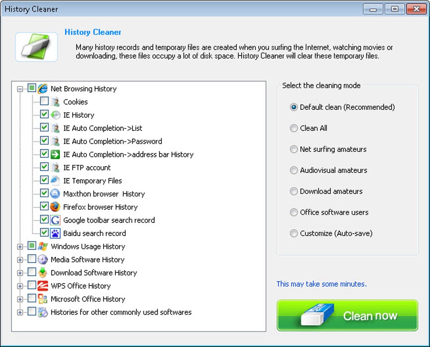430x347 pixels.
Task: Click the Internet Explorer Net Browsing History icon
Action: [43, 89]
